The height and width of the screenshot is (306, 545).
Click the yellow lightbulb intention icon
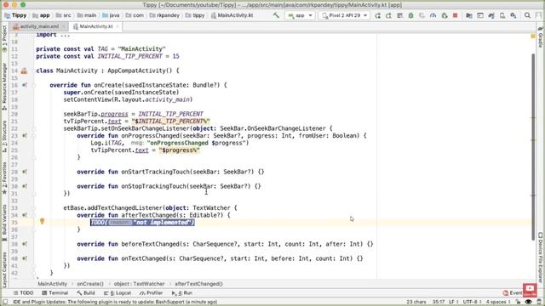42,221
